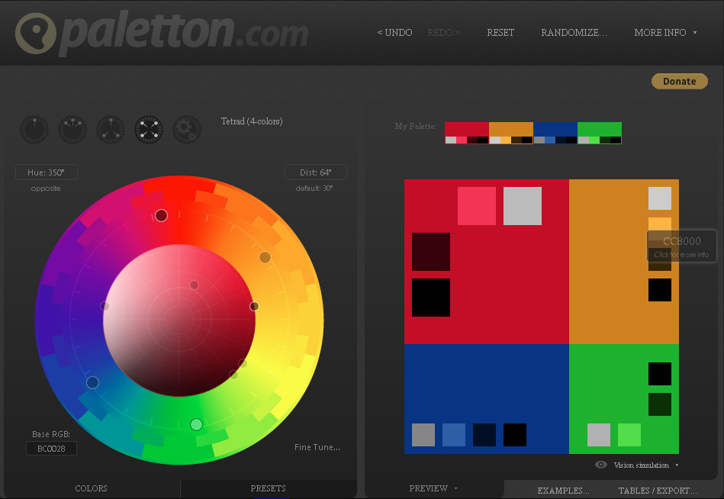Click the lighter blue square in blue panel

(x=454, y=435)
